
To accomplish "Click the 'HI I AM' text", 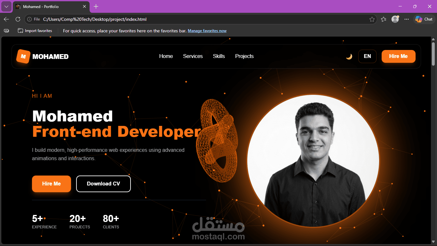I will click(x=42, y=96).
